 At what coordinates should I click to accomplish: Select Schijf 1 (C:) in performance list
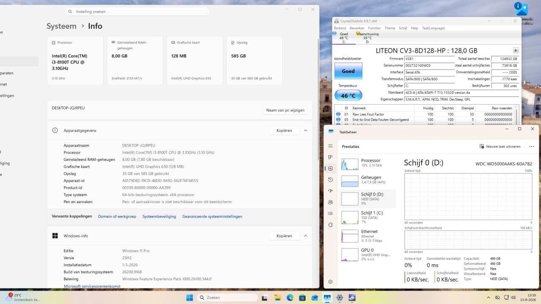coord(368,217)
